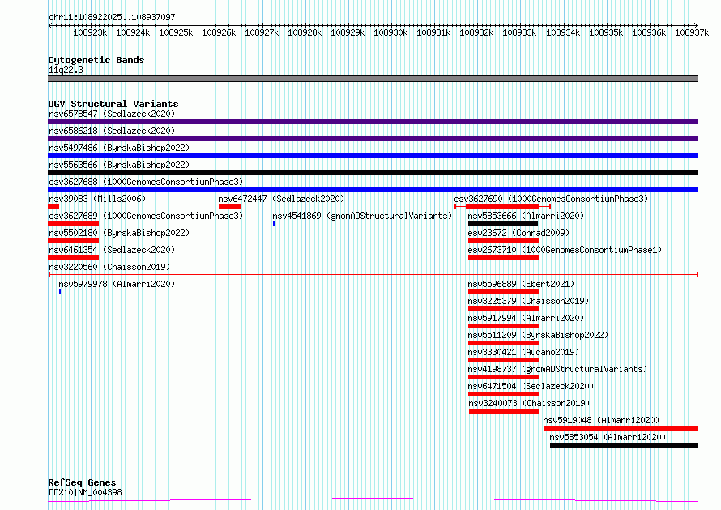Click nsv6461354 (Sedlazeck2020) label
Screen dimensions: 721x510
(x=112, y=250)
